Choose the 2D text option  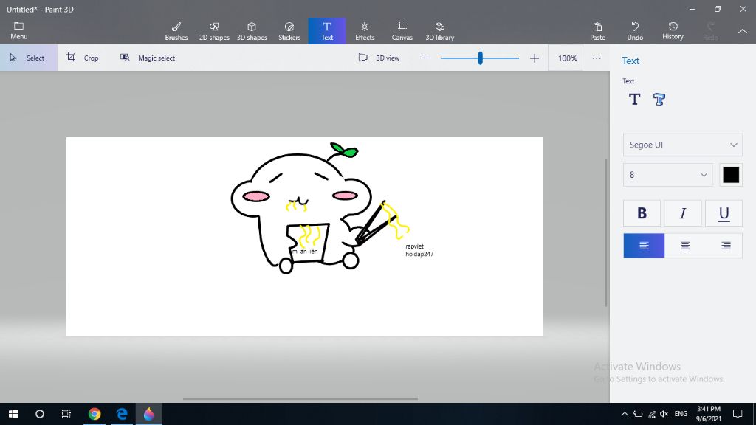click(x=634, y=100)
